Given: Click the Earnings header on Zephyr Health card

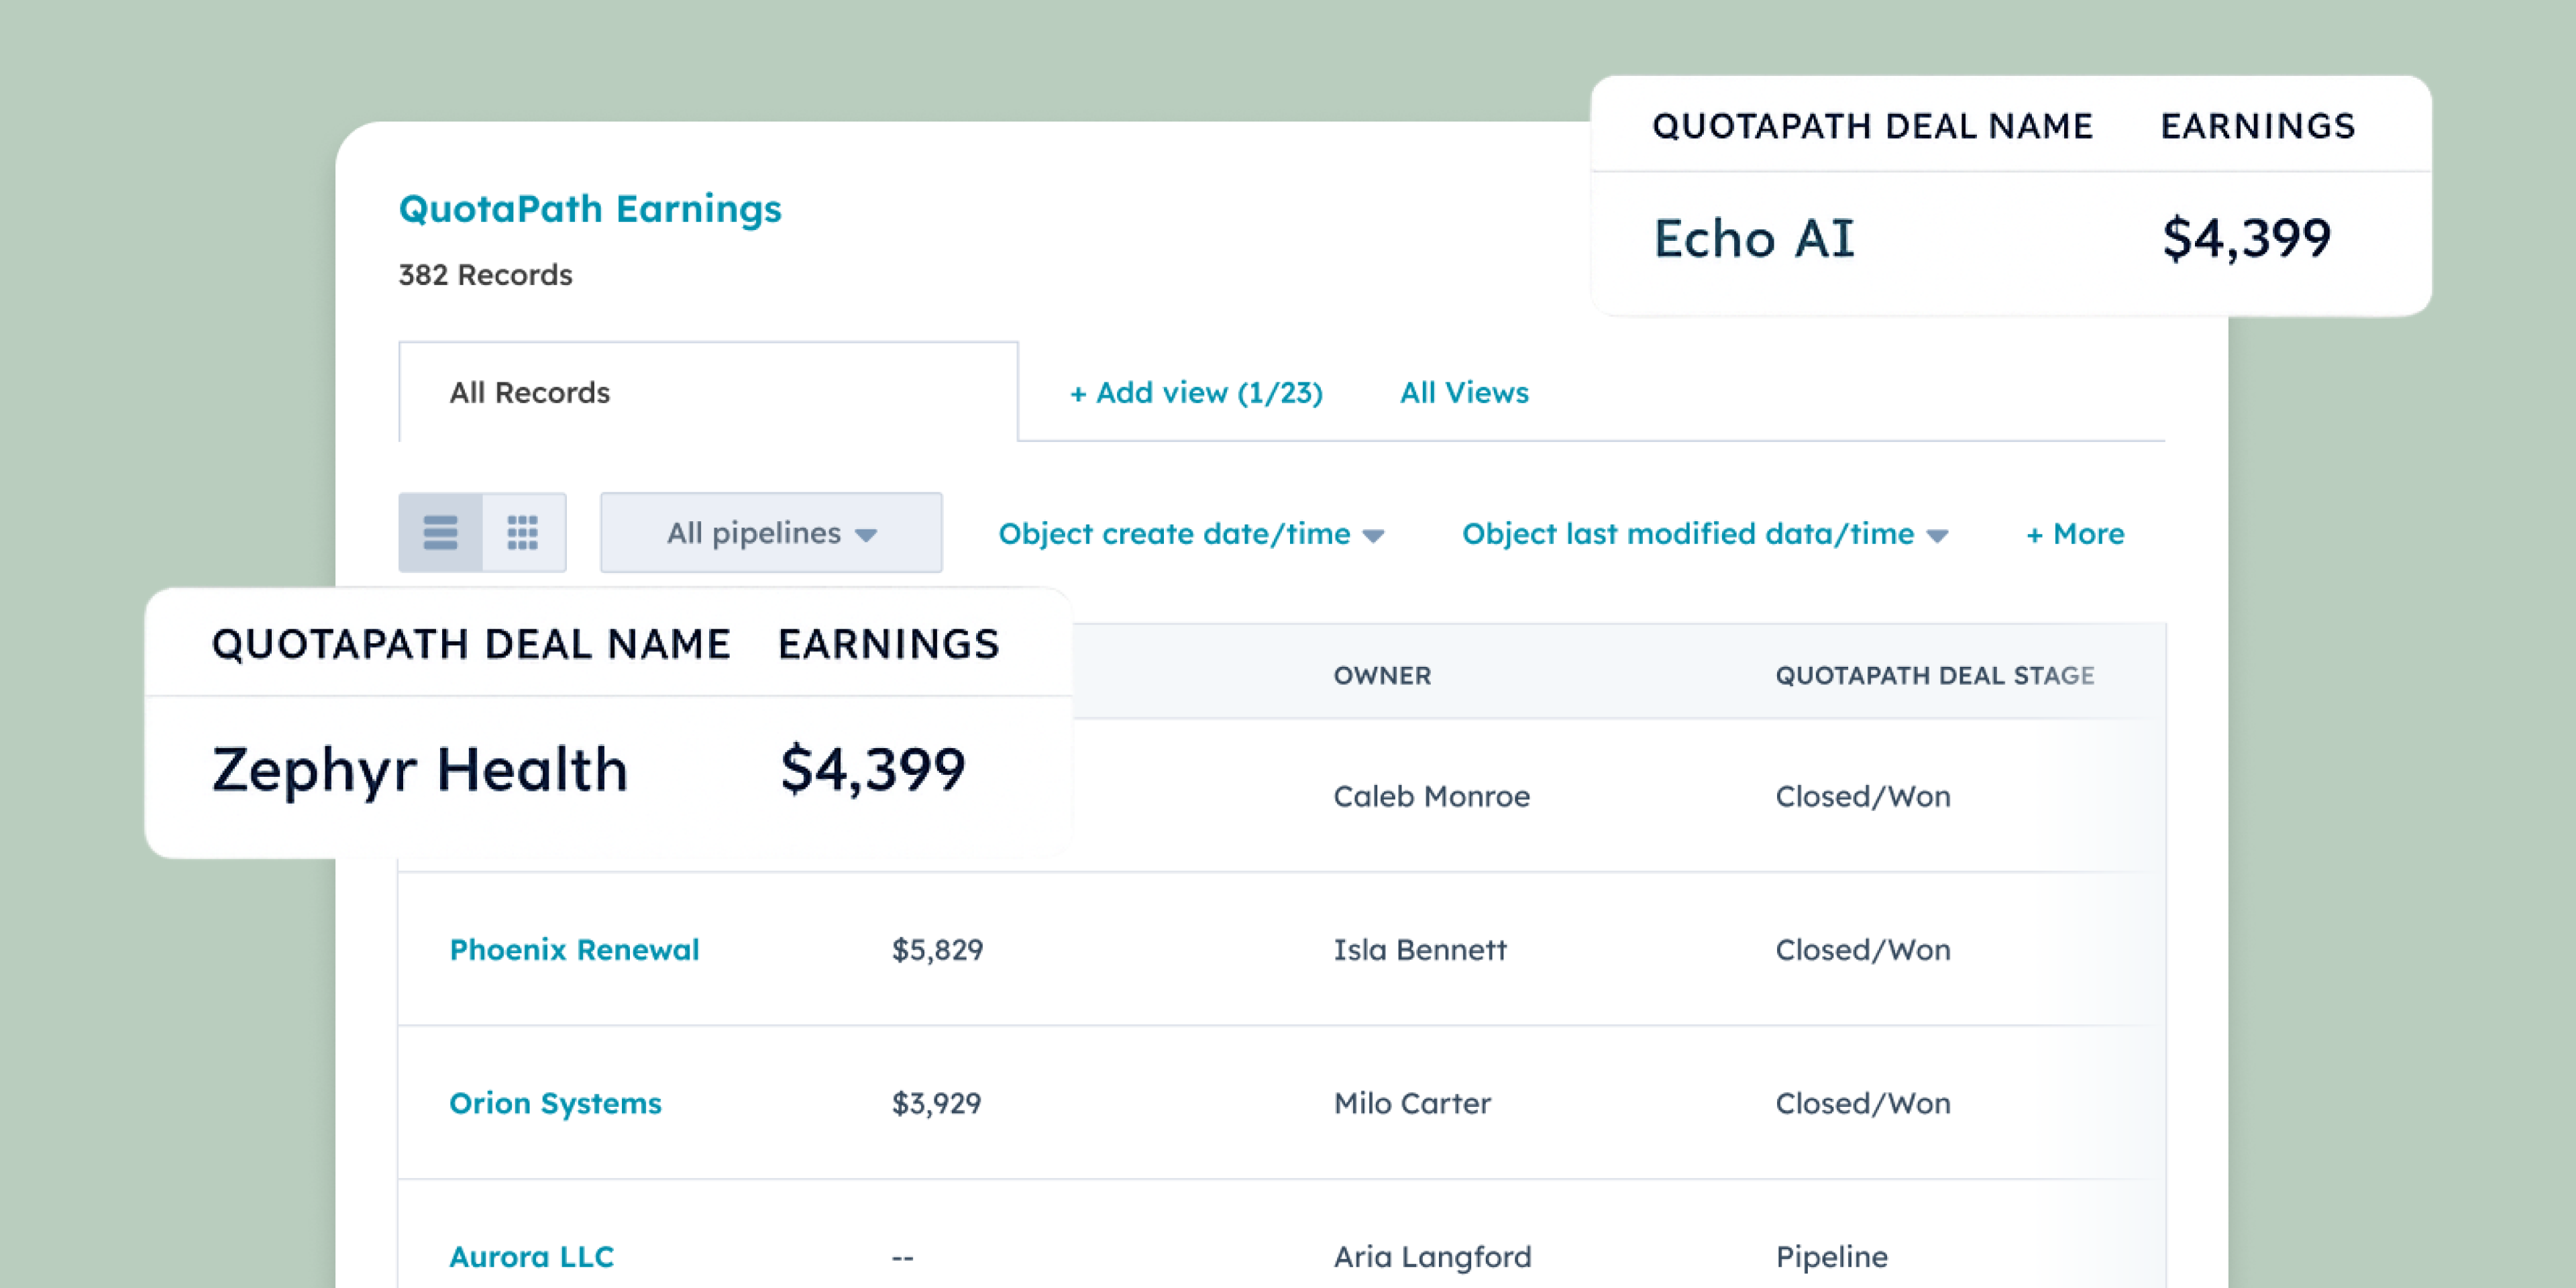Looking at the screenshot, I should 887,643.
